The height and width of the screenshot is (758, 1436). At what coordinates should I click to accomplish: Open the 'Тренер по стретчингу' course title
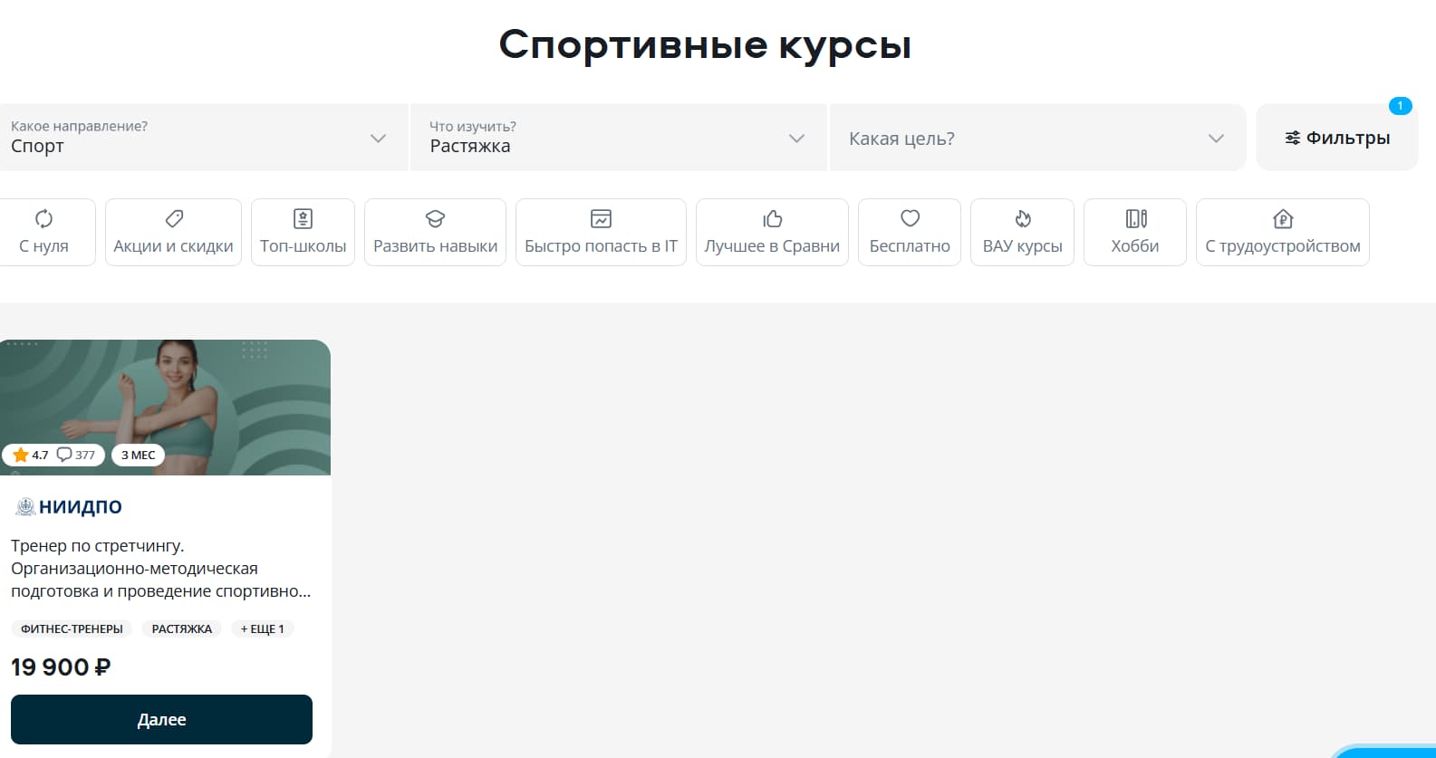161,569
